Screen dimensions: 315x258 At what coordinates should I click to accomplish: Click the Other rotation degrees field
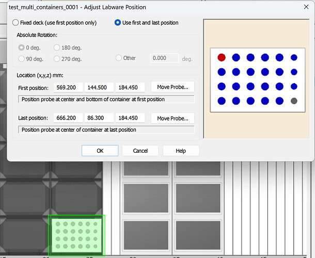click(165, 58)
